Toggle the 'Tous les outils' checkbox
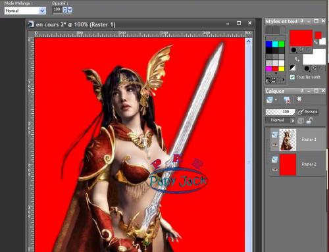Screen dimensions: 329x252 click(292, 77)
